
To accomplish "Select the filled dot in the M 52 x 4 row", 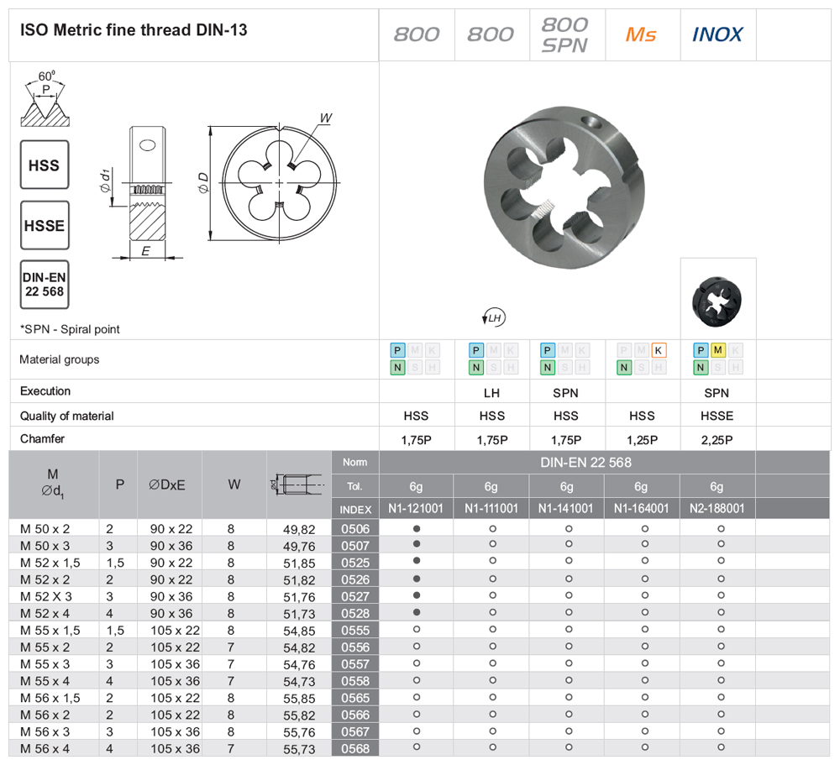I will 417,613.
